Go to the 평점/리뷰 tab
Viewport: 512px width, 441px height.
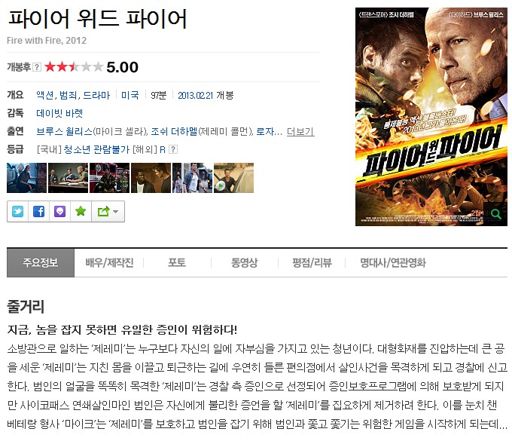coord(312,262)
